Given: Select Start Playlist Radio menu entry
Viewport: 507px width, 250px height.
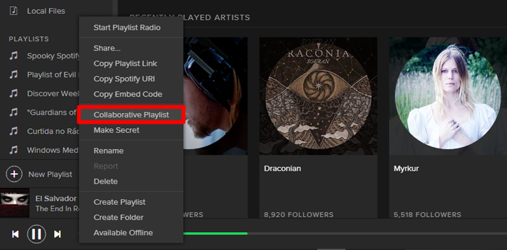Looking at the screenshot, I should [127, 27].
